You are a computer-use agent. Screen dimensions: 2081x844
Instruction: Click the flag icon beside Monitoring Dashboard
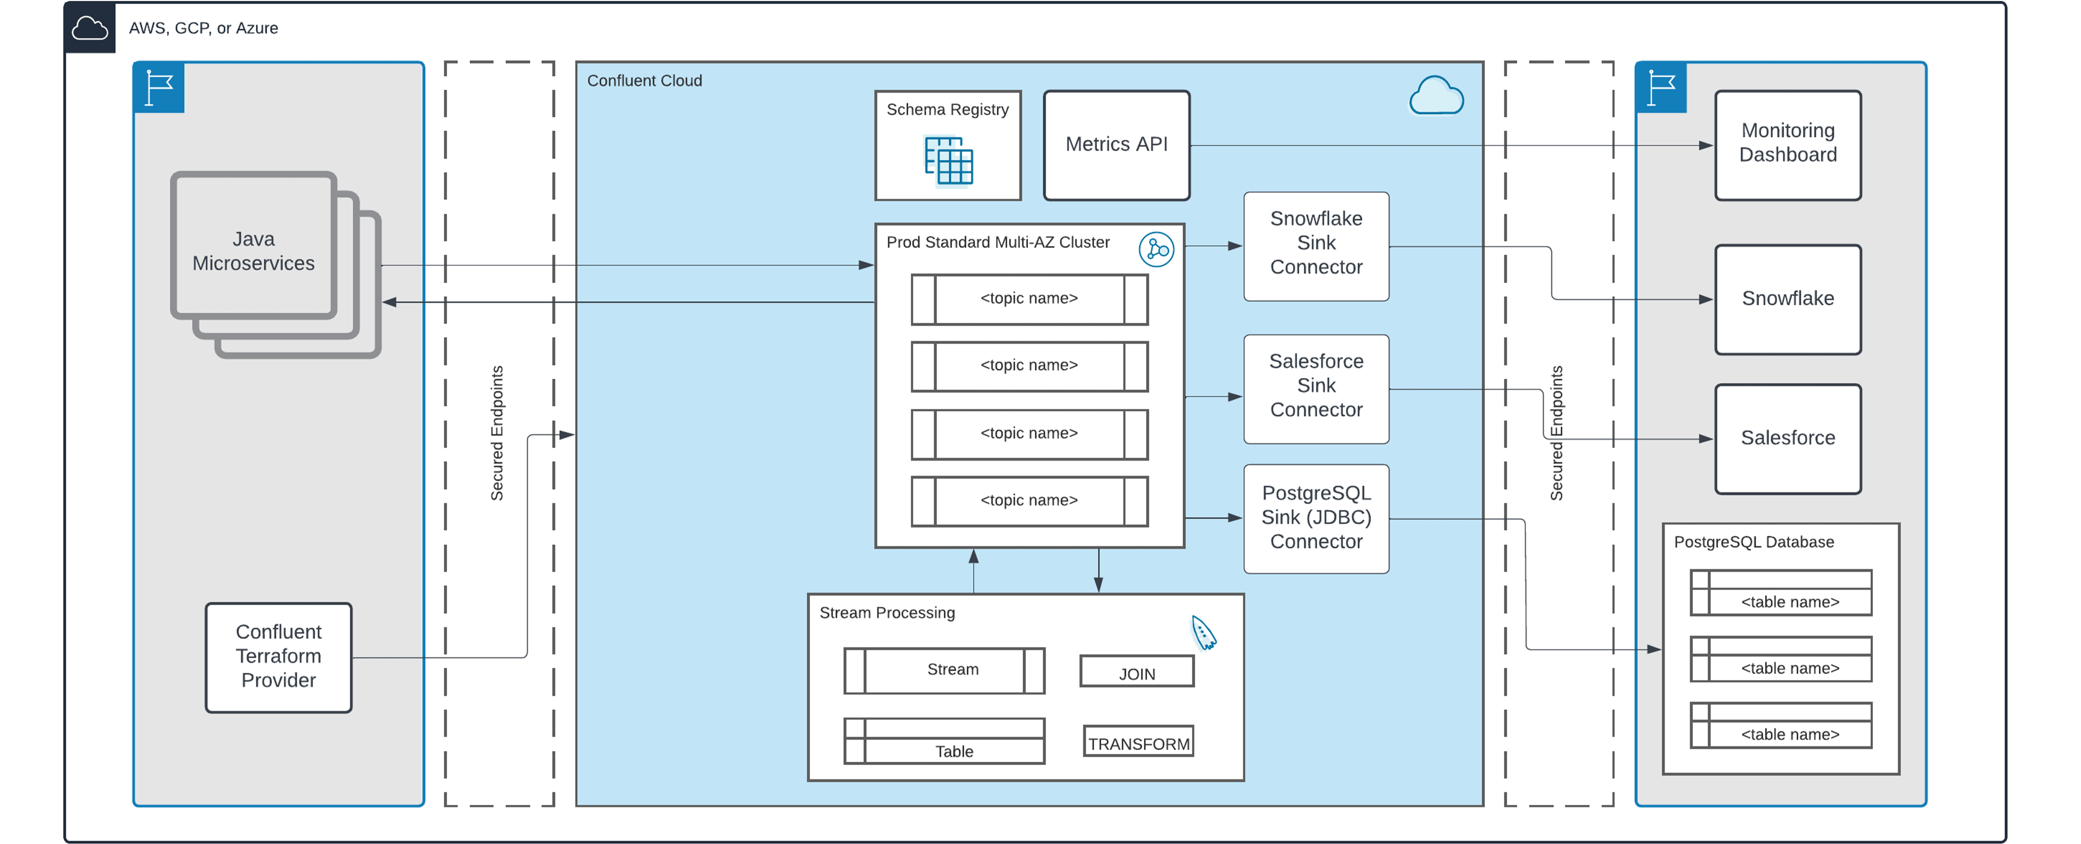[1661, 87]
